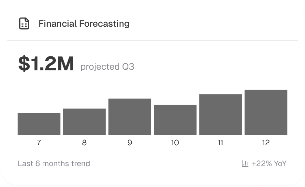Click the divider line under the header
The height and width of the screenshot is (187, 305).
152,41
